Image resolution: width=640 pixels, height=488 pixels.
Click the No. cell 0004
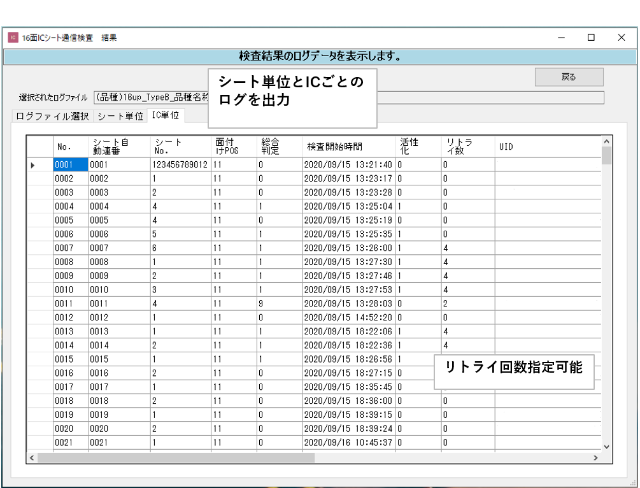pos(71,206)
